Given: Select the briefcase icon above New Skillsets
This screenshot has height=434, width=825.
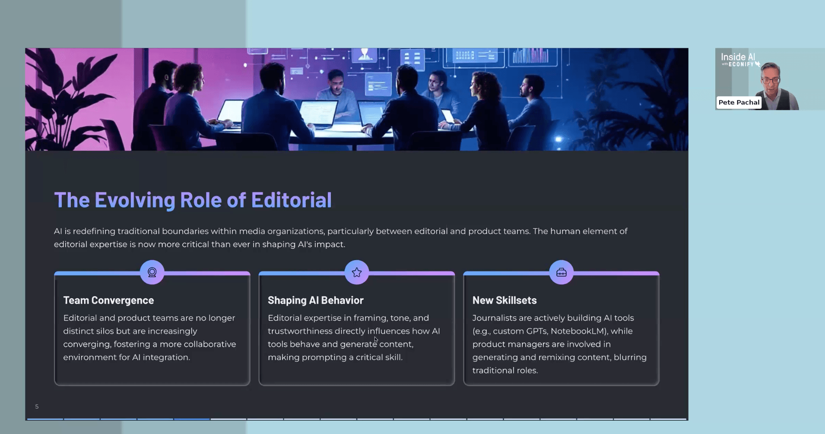Looking at the screenshot, I should click(x=561, y=272).
